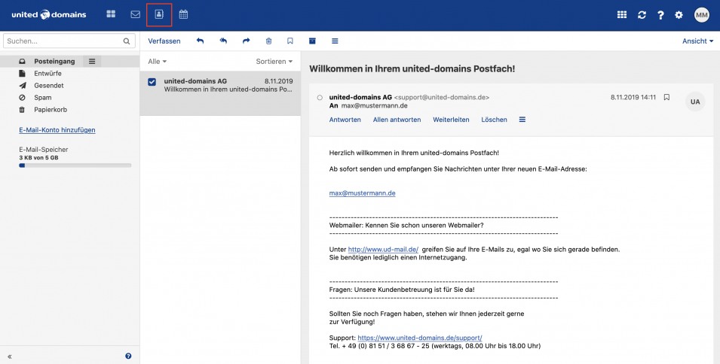The height and width of the screenshot is (364, 720).
Task: Open the MM user avatar menu
Action: 702,15
